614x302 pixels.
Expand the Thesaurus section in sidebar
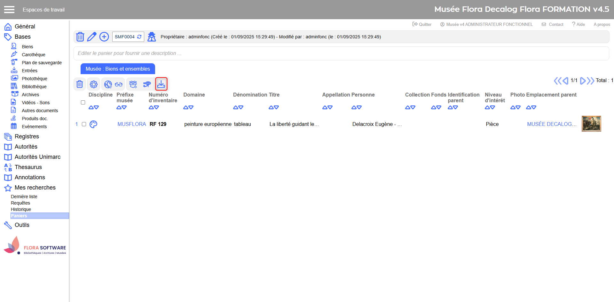(28, 167)
